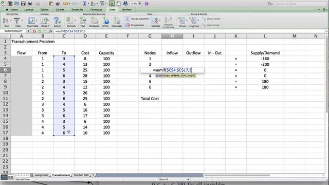Click the Supply/Demand header cell
Viewport: 329px width, 185px height.
[265, 53]
